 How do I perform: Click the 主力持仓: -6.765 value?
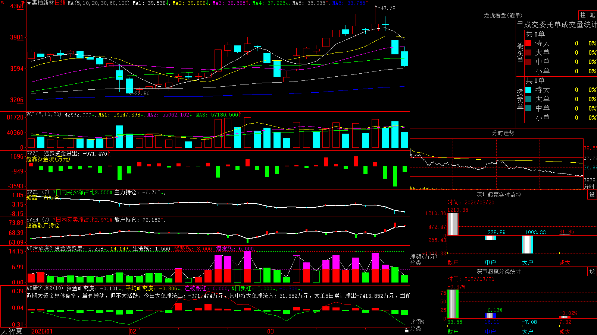[x=140, y=192]
